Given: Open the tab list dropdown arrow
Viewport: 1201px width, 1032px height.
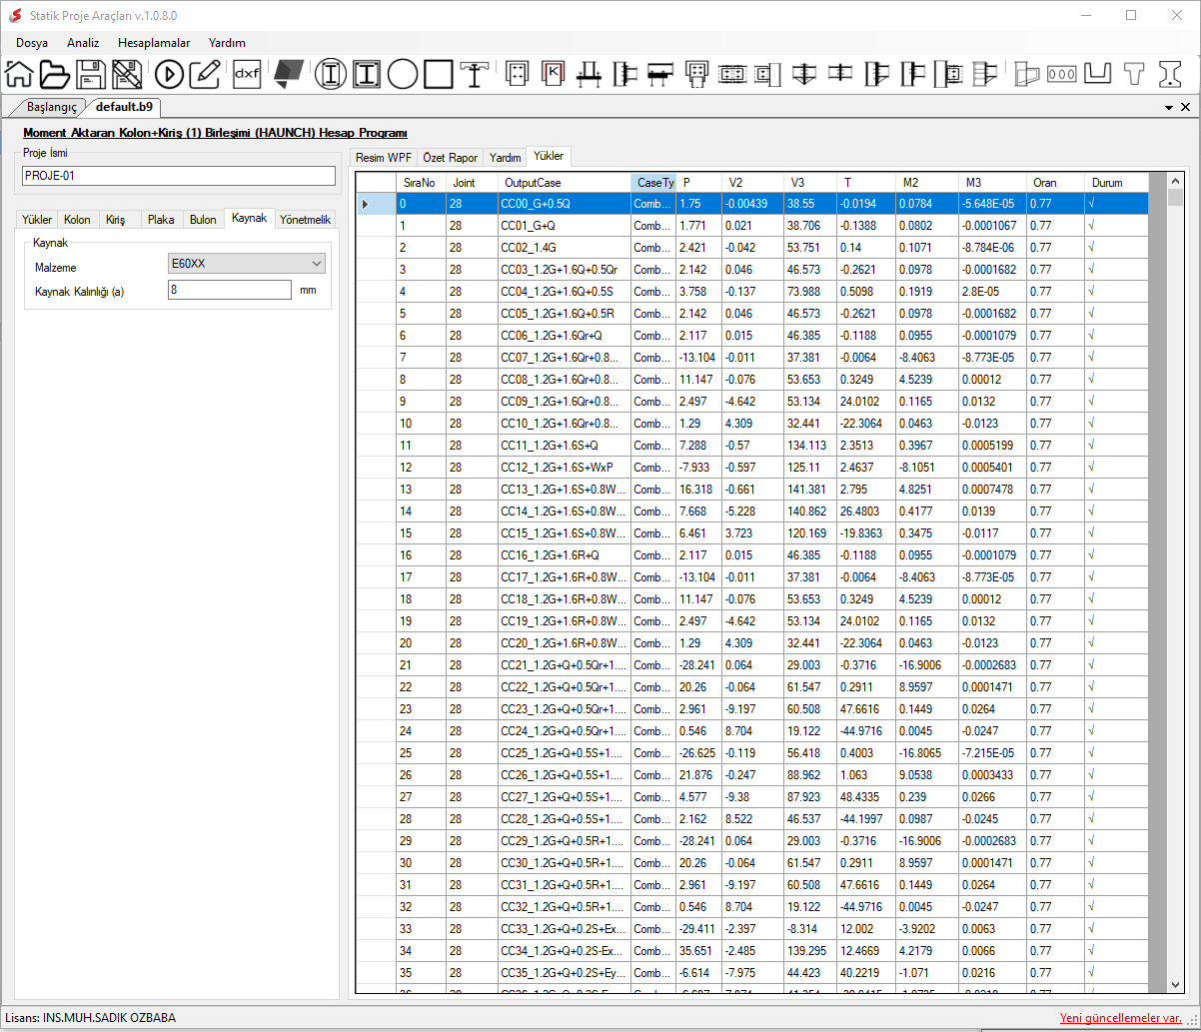Looking at the screenshot, I should (1169, 107).
